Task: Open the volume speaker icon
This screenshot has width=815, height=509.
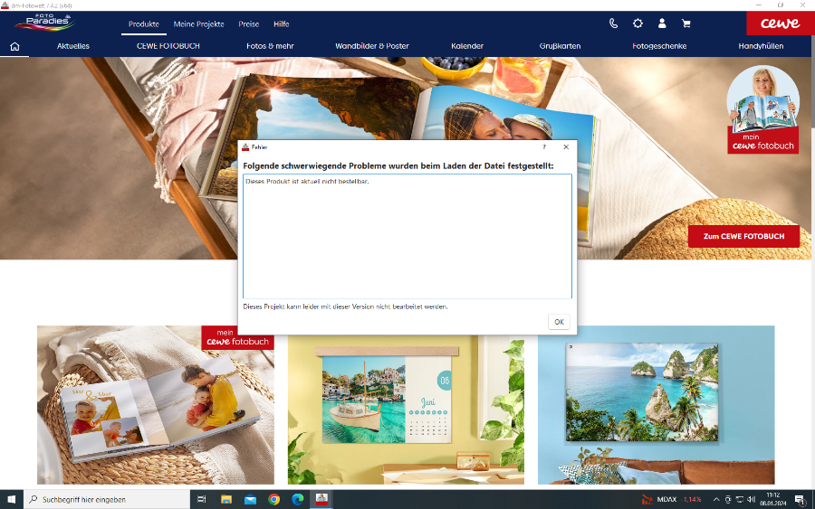Action: (x=751, y=499)
